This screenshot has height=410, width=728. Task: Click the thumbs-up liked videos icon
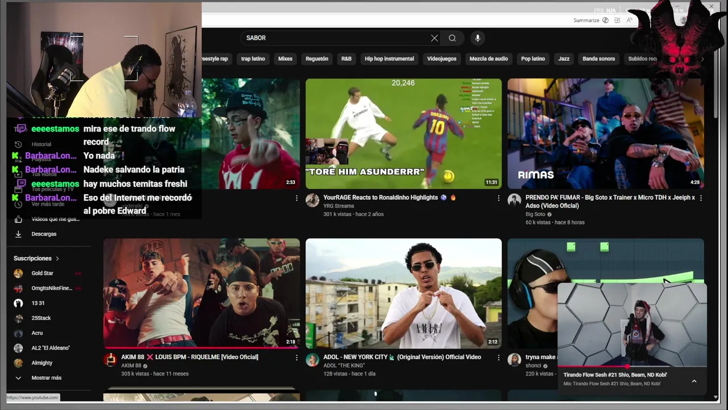(18, 219)
